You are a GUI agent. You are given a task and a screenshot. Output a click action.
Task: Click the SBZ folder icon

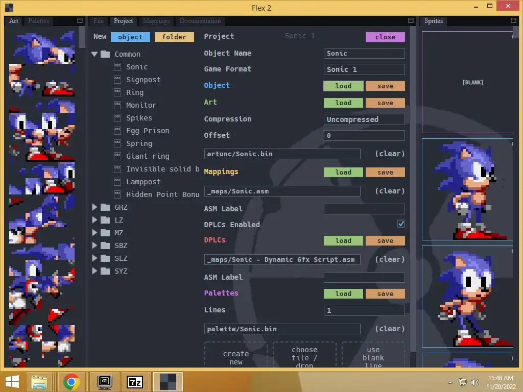tap(105, 246)
